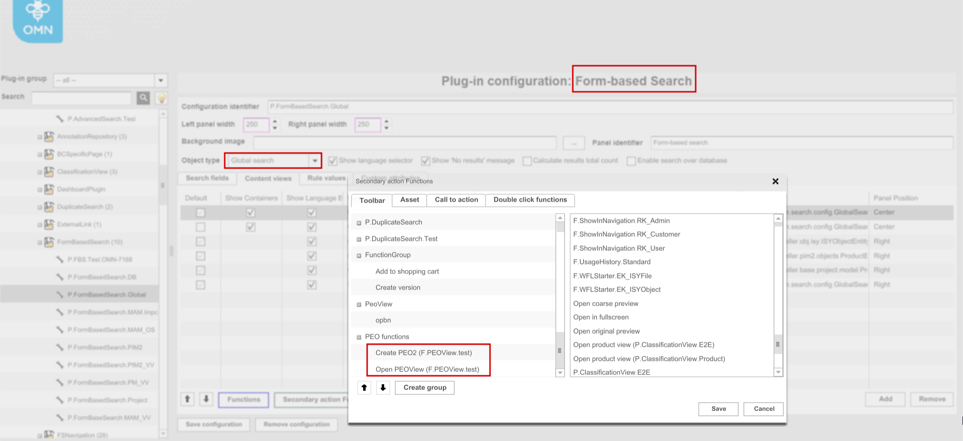
Task: Select the FormBasedSearch plug-in folder icon
Action: pos(49,242)
